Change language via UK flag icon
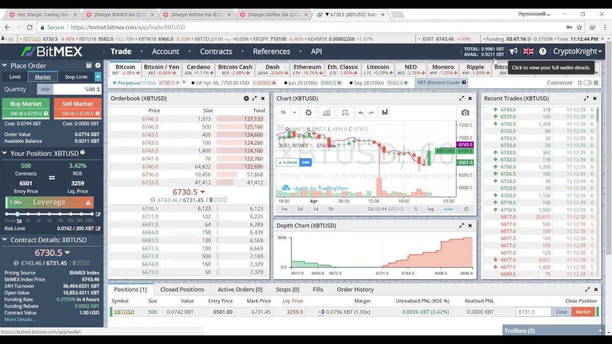The height and width of the screenshot is (344, 612). [528, 51]
